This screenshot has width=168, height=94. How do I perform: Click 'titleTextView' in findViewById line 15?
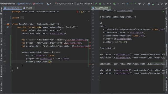pyautogui.click(x=79, y=40)
